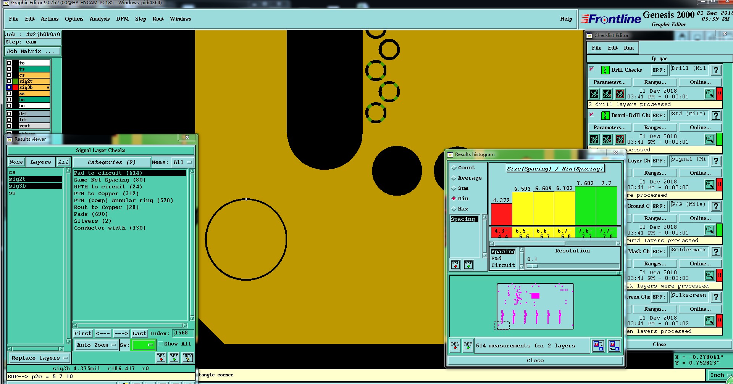Open Edit menu in Checklist Editor
This screenshot has height=384, width=733.
tap(613, 48)
